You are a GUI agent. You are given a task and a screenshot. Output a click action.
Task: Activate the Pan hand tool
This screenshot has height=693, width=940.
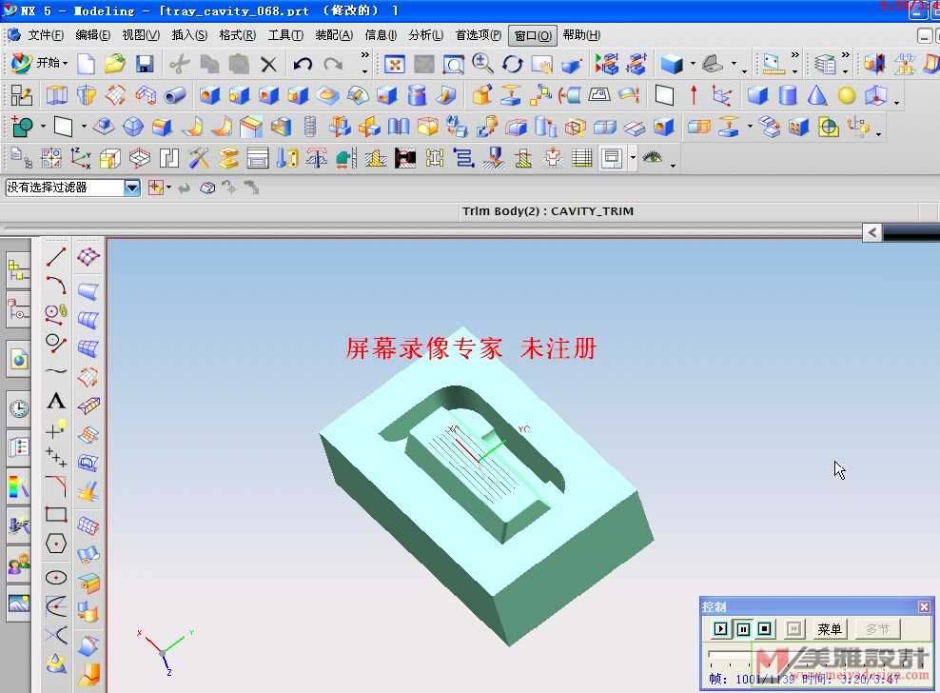pyautogui.click(x=542, y=64)
